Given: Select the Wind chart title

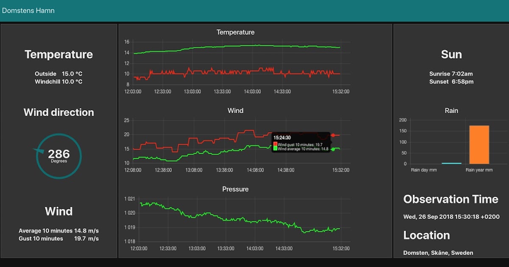Looking at the screenshot, I should pos(235,111).
